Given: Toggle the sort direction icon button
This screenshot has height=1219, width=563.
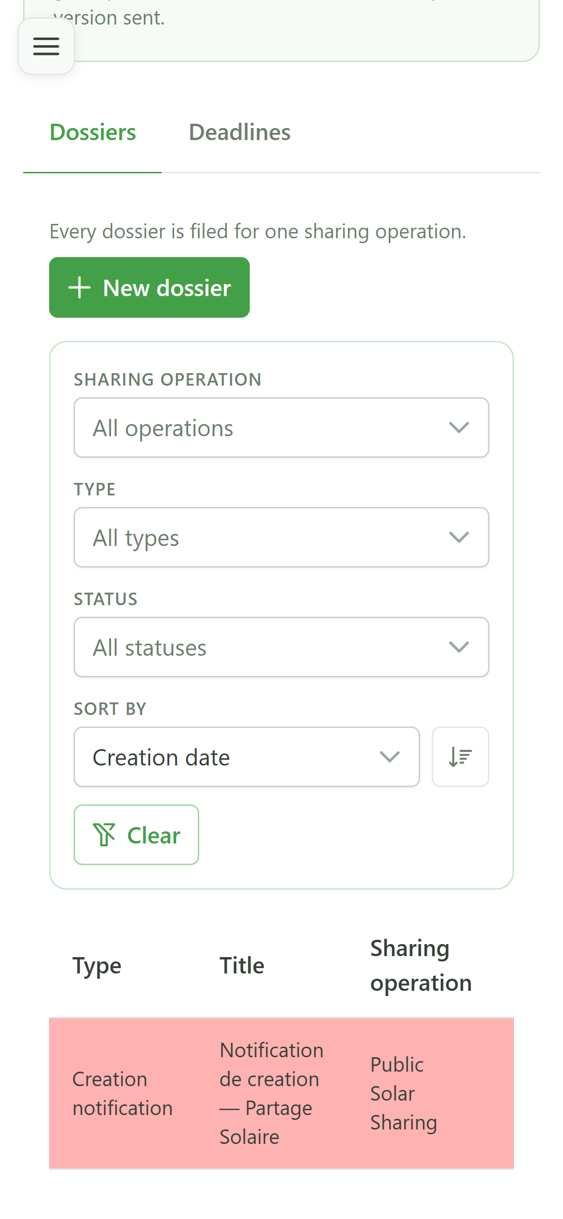Looking at the screenshot, I should click(x=460, y=757).
